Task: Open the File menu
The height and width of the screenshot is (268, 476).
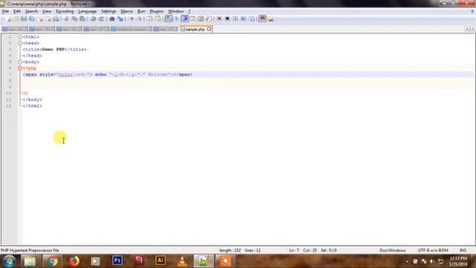Action: 5,11
